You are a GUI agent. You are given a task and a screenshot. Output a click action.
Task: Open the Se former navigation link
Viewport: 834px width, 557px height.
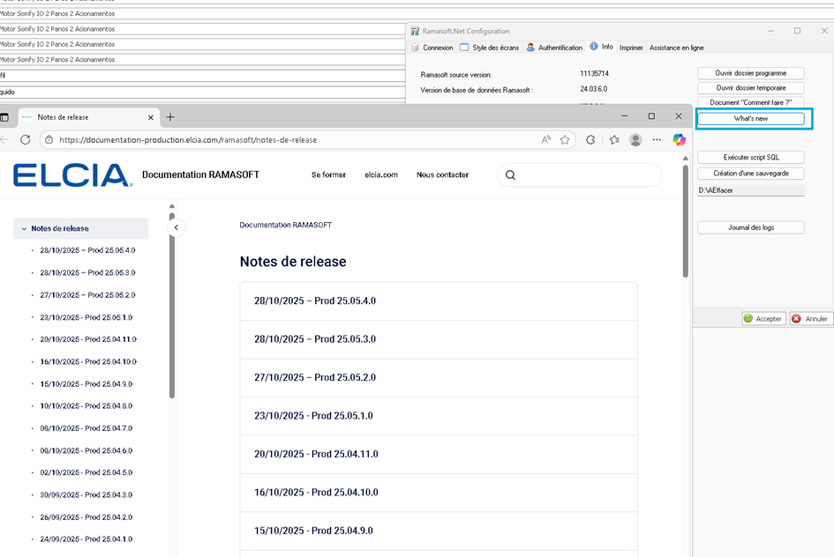[x=328, y=175]
